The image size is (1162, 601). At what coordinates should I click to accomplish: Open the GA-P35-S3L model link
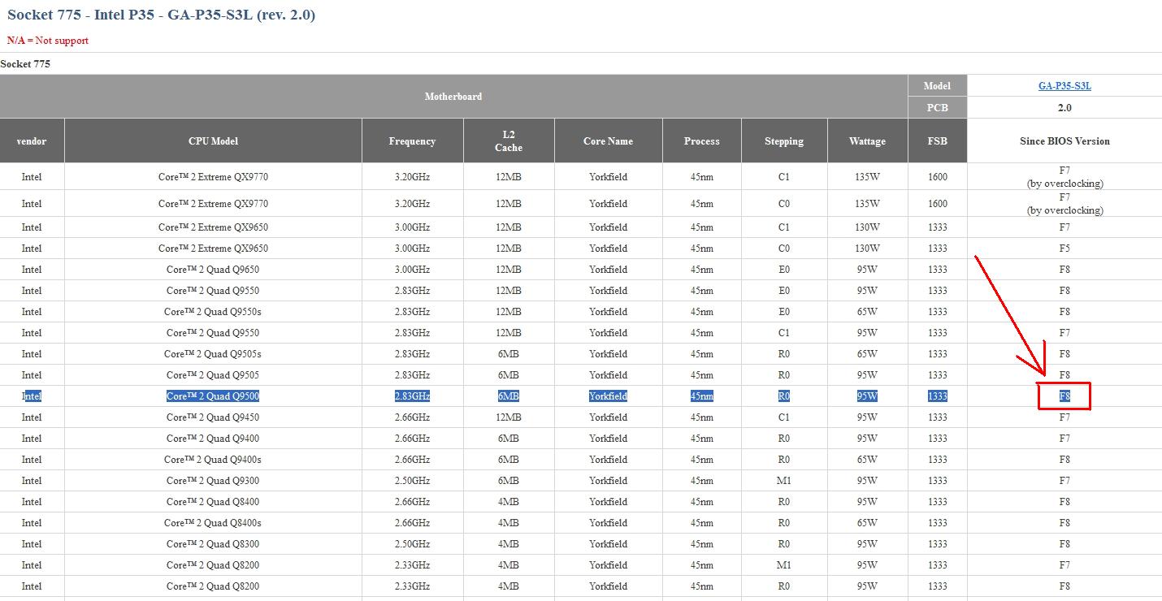1064,86
